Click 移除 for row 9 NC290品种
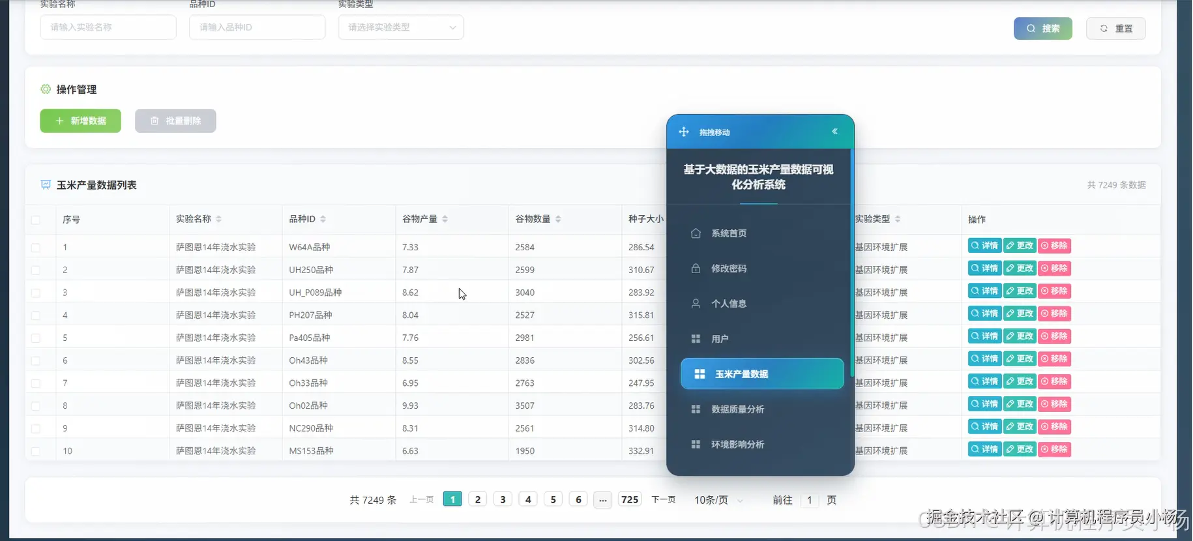The height and width of the screenshot is (541, 1193). 1054,426
